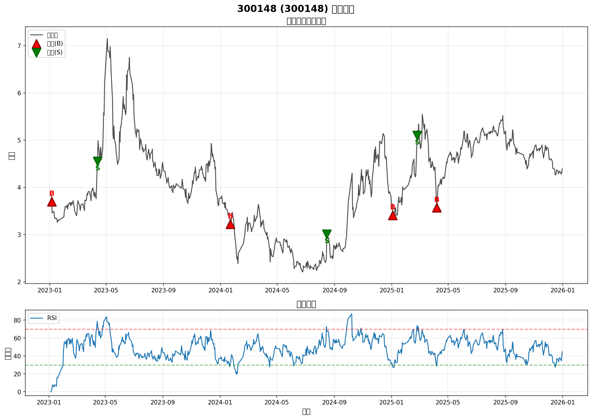This screenshot has height=419, width=592.
Task: Click the chart main title 300148
Action: click(295, 9)
